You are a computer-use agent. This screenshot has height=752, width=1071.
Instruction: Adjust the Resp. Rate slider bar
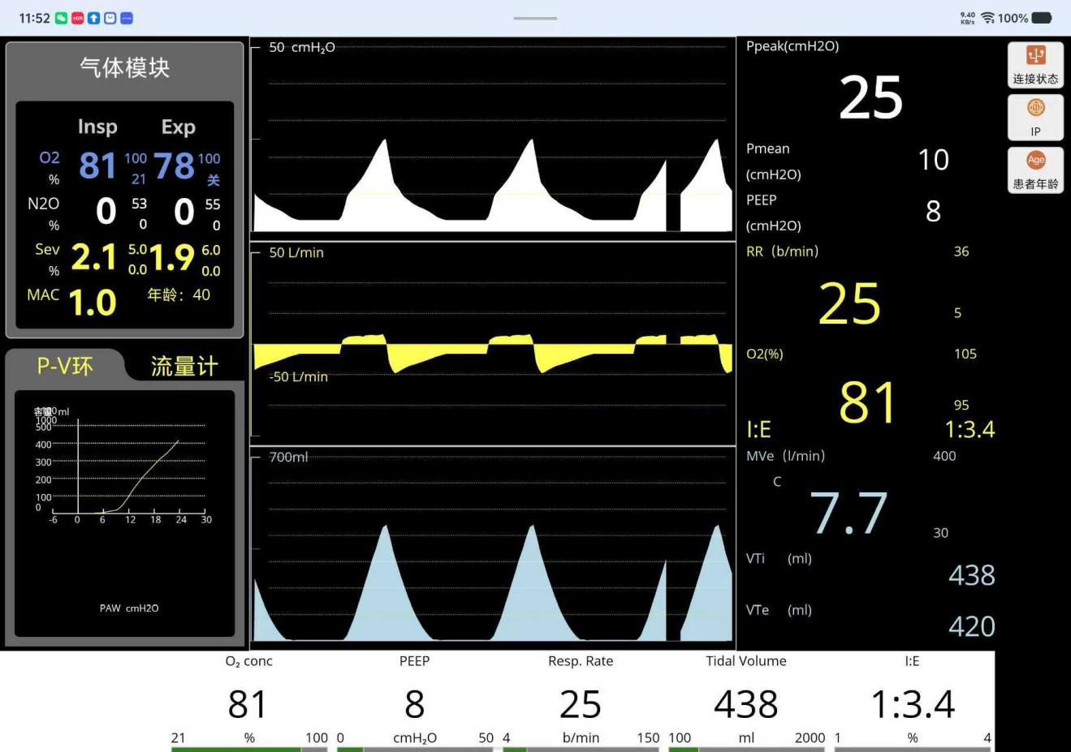pos(581,750)
